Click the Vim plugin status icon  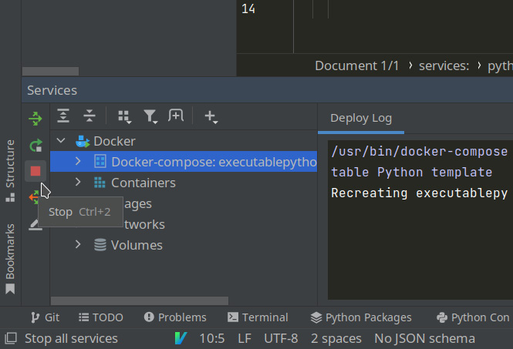(181, 338)
